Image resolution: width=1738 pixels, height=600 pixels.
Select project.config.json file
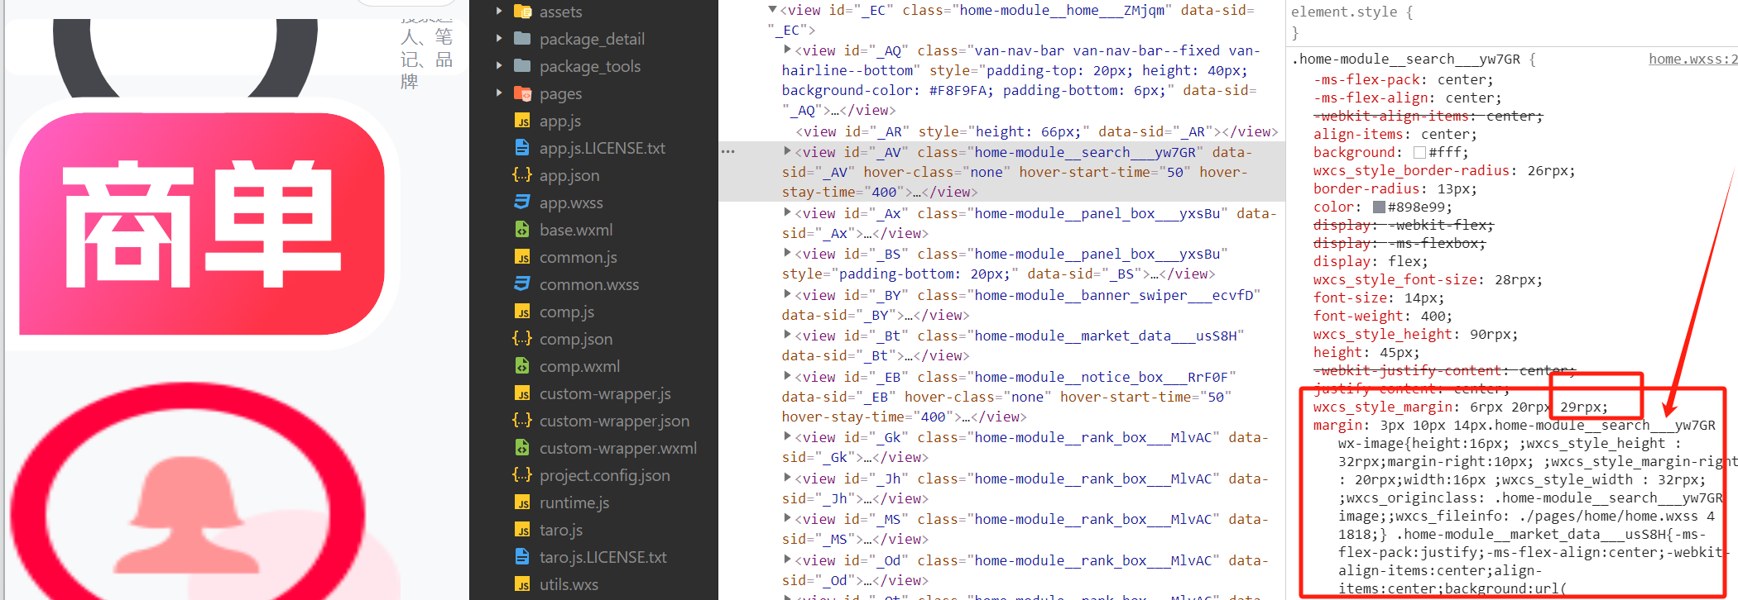tap(605, 475)
